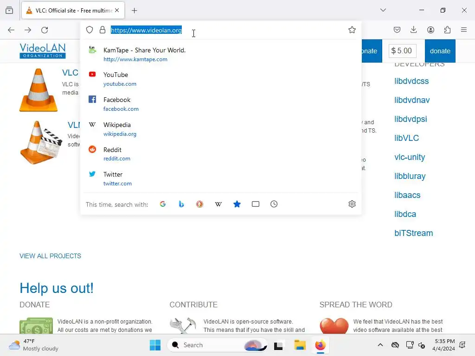View site security padlock info
The width and height of the screenshot is (475, 356).
click(x=103, y=30)
